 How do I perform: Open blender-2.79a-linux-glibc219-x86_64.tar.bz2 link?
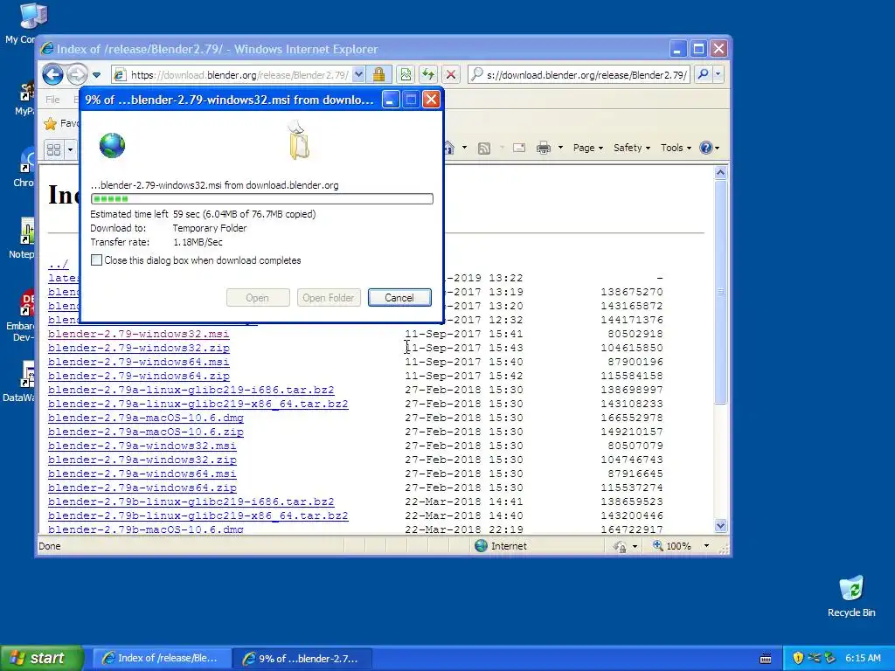pos(198,404)
